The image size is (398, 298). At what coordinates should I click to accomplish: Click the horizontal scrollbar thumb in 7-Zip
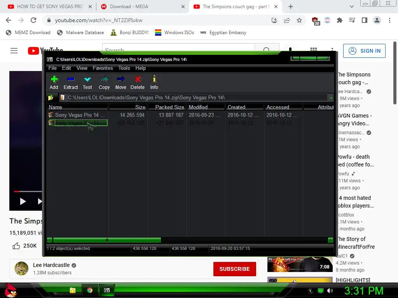pyautogui.click(x=107, y=240)
